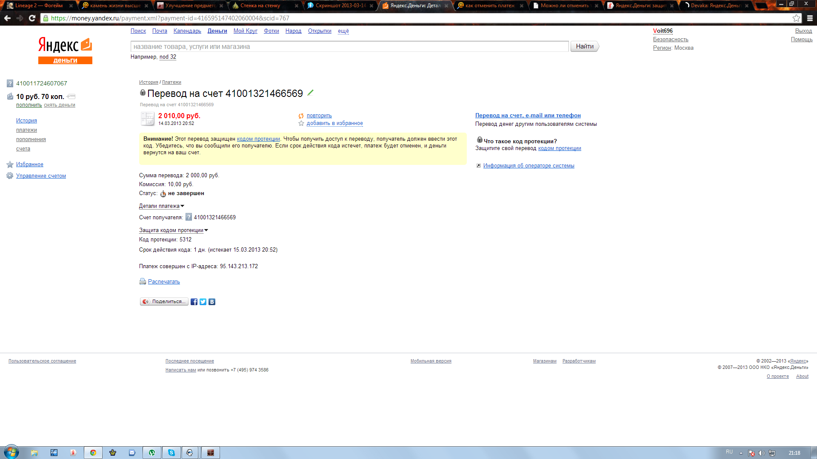817x459 pixels.
Task: Collapse the 'Детали платежа' section
Action: (x=161, y=206)
